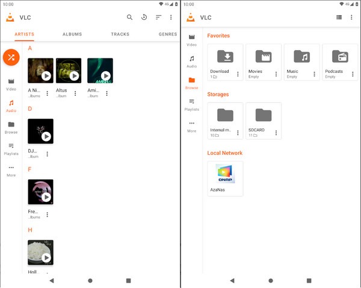Open the AzaNas network share

pos(225,179)
